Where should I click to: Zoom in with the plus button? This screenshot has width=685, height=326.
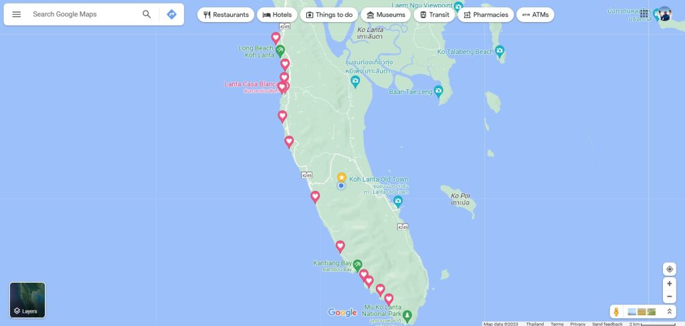click(x=669, y=284)
